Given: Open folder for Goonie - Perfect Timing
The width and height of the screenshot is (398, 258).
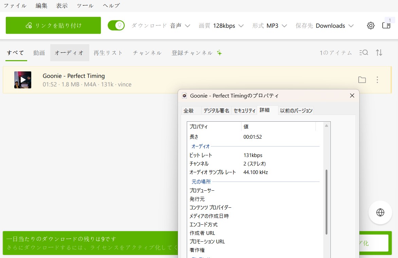Looking at the screenshot, I should 362,80.
